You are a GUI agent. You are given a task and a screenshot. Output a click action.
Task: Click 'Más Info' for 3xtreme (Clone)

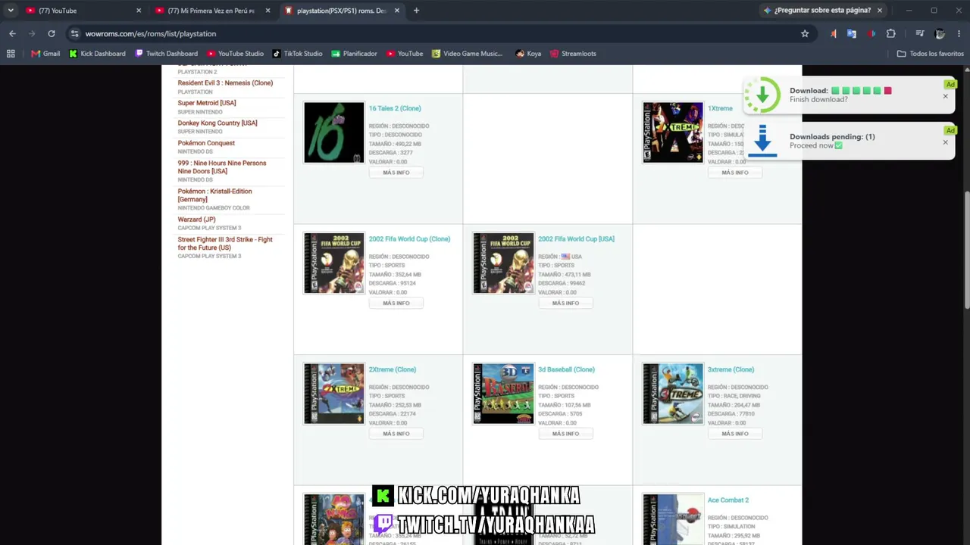pos(735,434)
